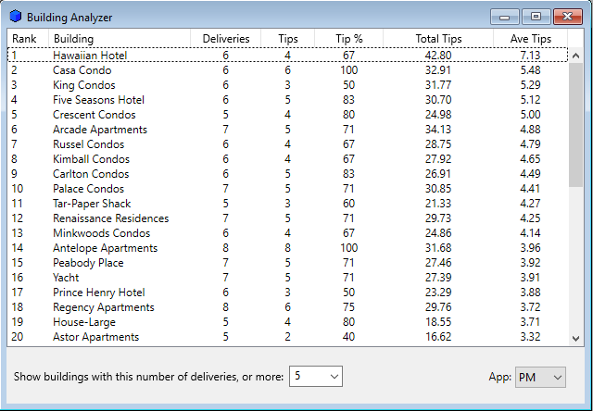
Task: Click the Deliveries column header
Action: [x=226, y=39]
